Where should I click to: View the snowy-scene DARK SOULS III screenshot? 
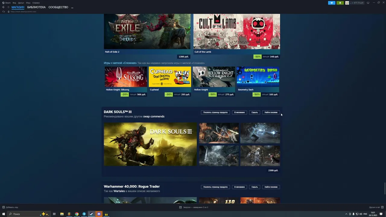(x=219, y=156)
